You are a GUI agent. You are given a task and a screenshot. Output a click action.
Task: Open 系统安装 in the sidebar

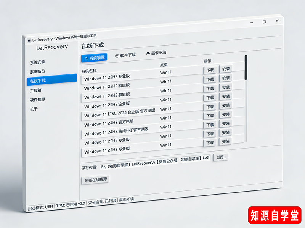[38, 62]
